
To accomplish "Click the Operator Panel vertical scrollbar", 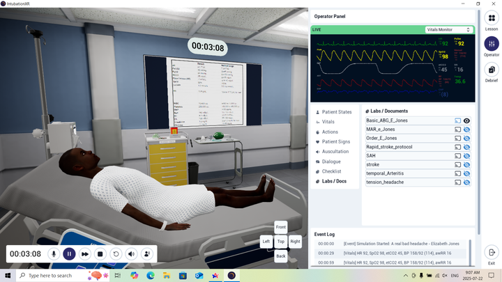I will point(479,121).
